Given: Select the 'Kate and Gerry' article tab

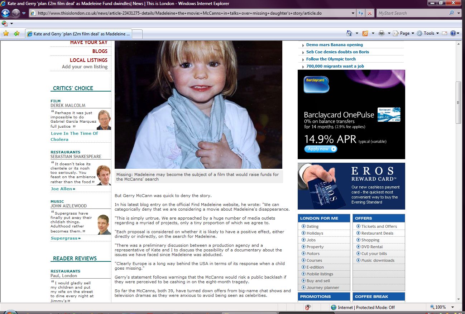Looking at the screenshot, I should click(79, 34).
